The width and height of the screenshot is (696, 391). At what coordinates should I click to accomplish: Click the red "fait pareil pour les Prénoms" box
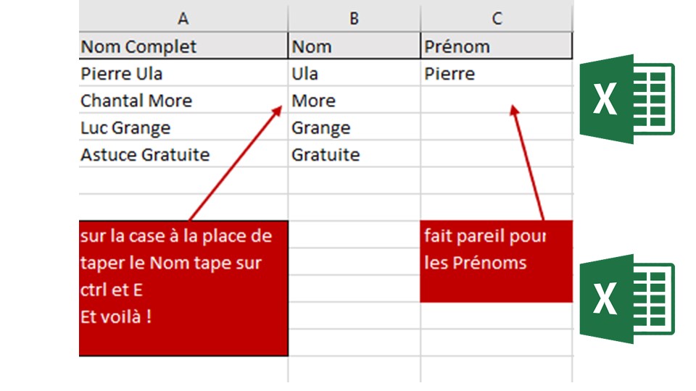(x=497, y=261)
